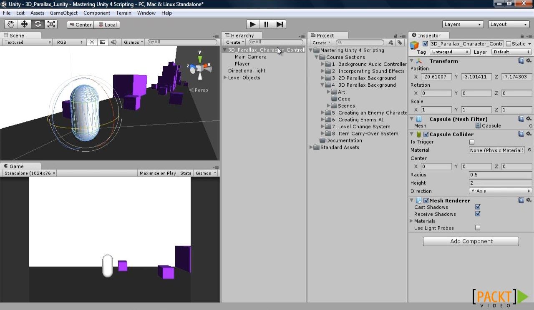
Task: Open Physic Material object picker circle
Action: [x=529, y=150]
